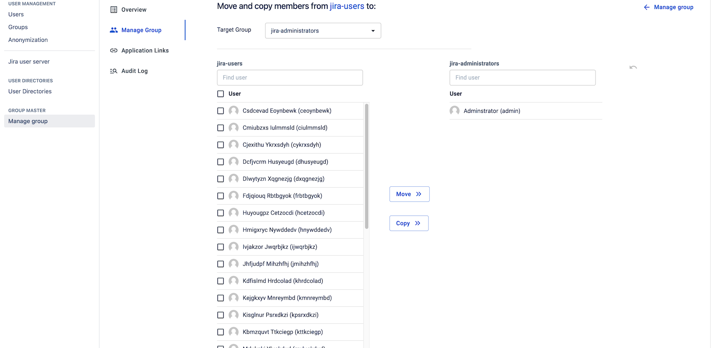This screenshot has width=711, height=348.
Task: Open the Users page in sidebar
Action: [16, 14]
